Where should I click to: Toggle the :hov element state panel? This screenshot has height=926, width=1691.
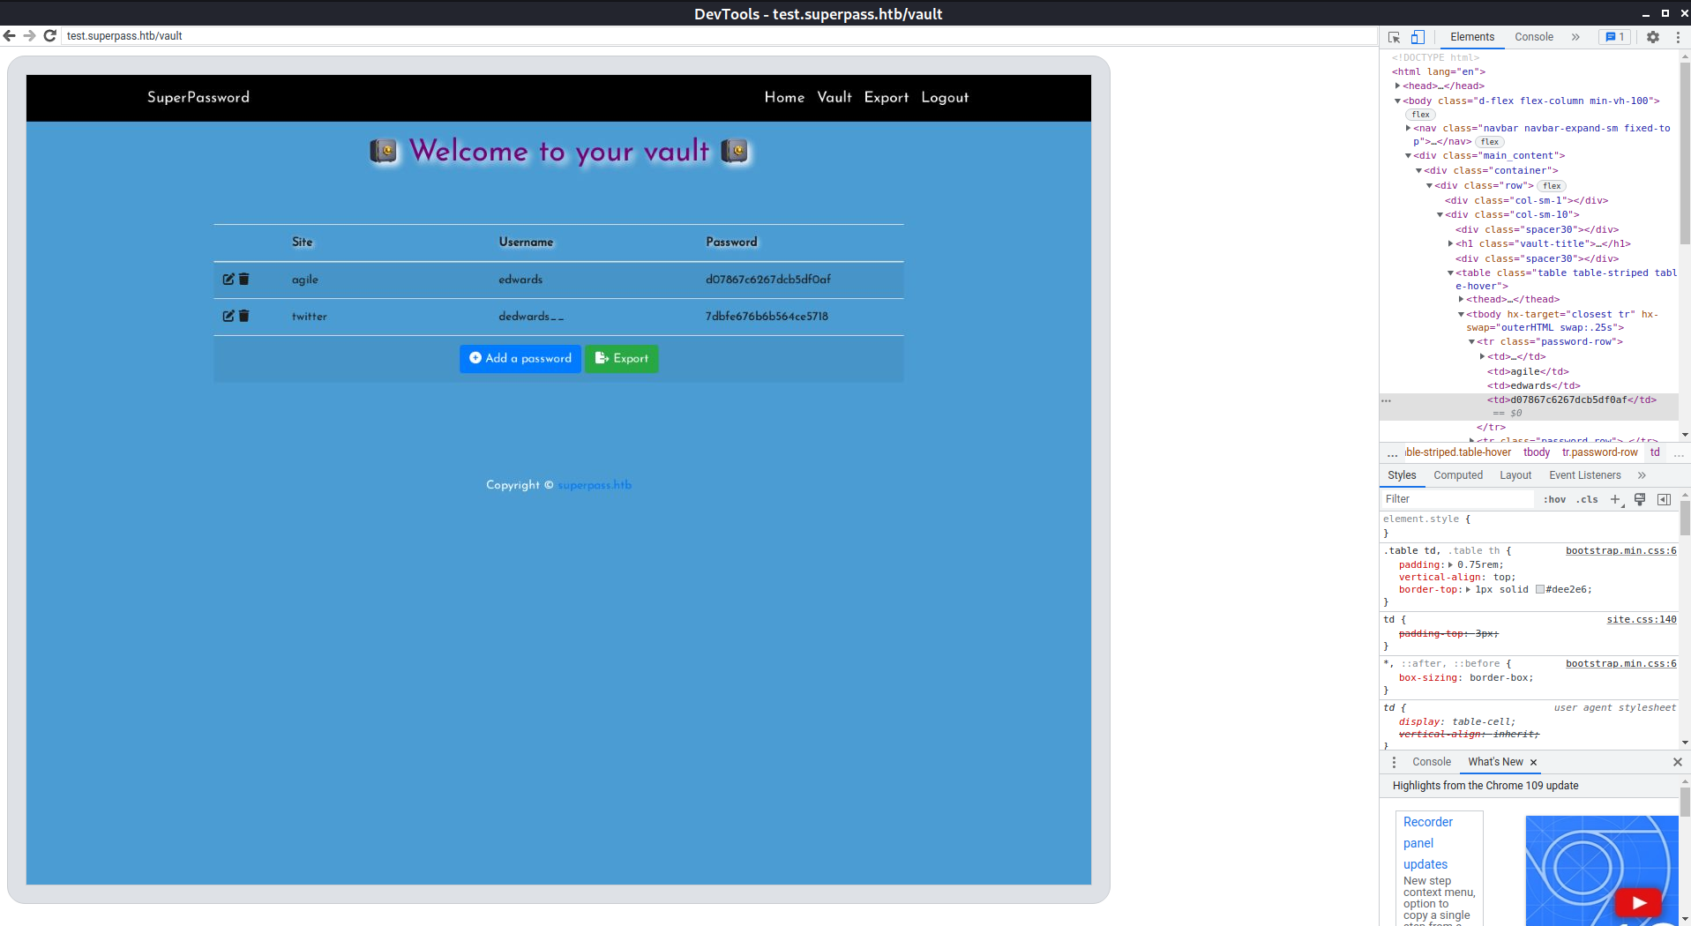click(1554, 499)
